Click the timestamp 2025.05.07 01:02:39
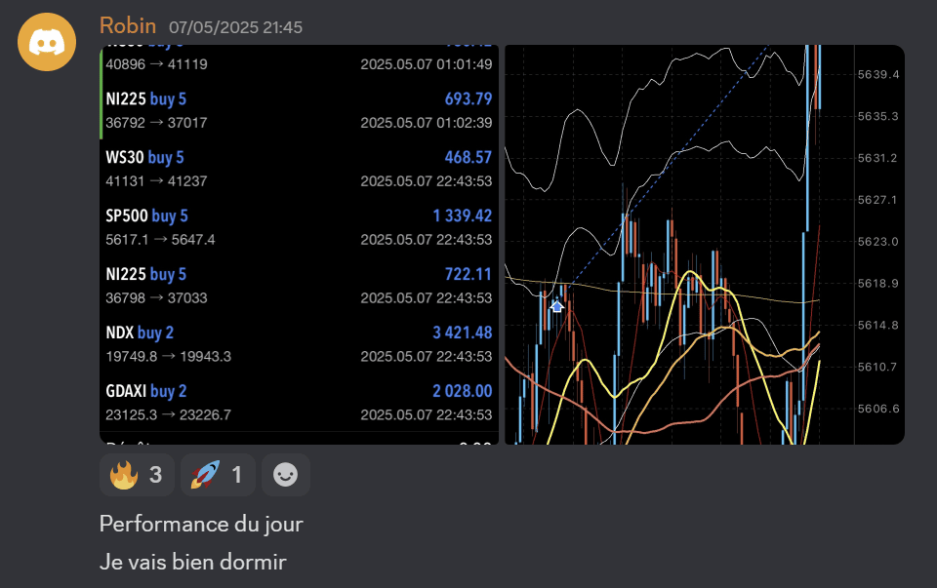The width and height of the screenshot is (937, 588). (x=427, y=122)
